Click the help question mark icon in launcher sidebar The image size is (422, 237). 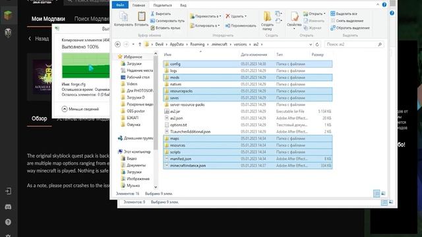[x=8, y=223]
